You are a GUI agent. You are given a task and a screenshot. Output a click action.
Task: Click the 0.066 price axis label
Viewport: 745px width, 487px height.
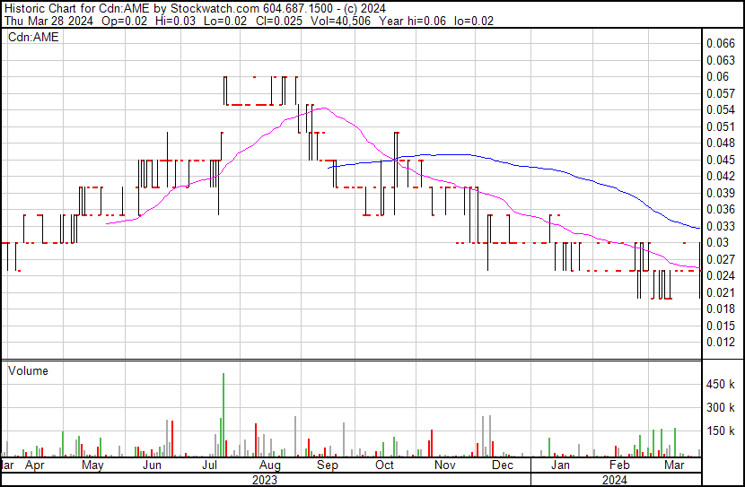[x=721, y=43]
